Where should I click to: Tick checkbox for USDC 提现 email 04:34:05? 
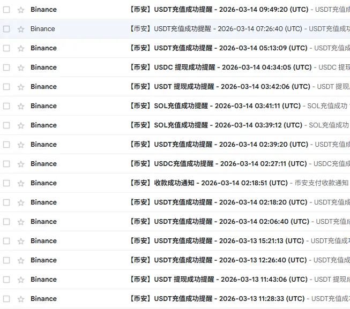[6, 67]
